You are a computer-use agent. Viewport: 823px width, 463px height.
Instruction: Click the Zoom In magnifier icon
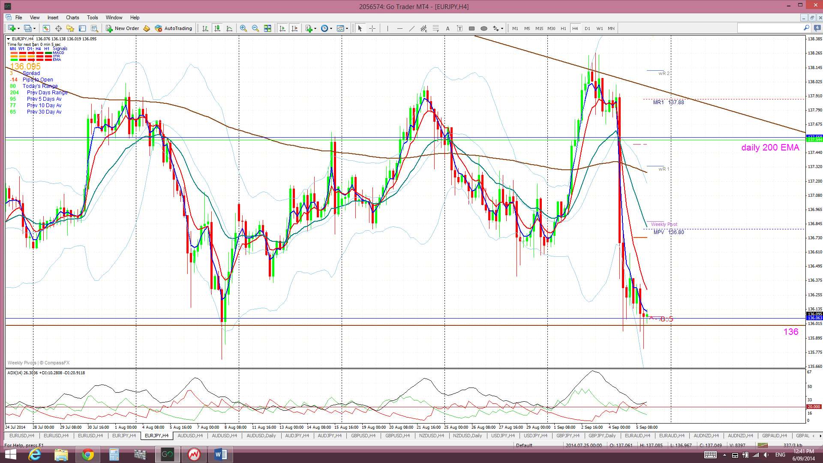tap(243, 28)
